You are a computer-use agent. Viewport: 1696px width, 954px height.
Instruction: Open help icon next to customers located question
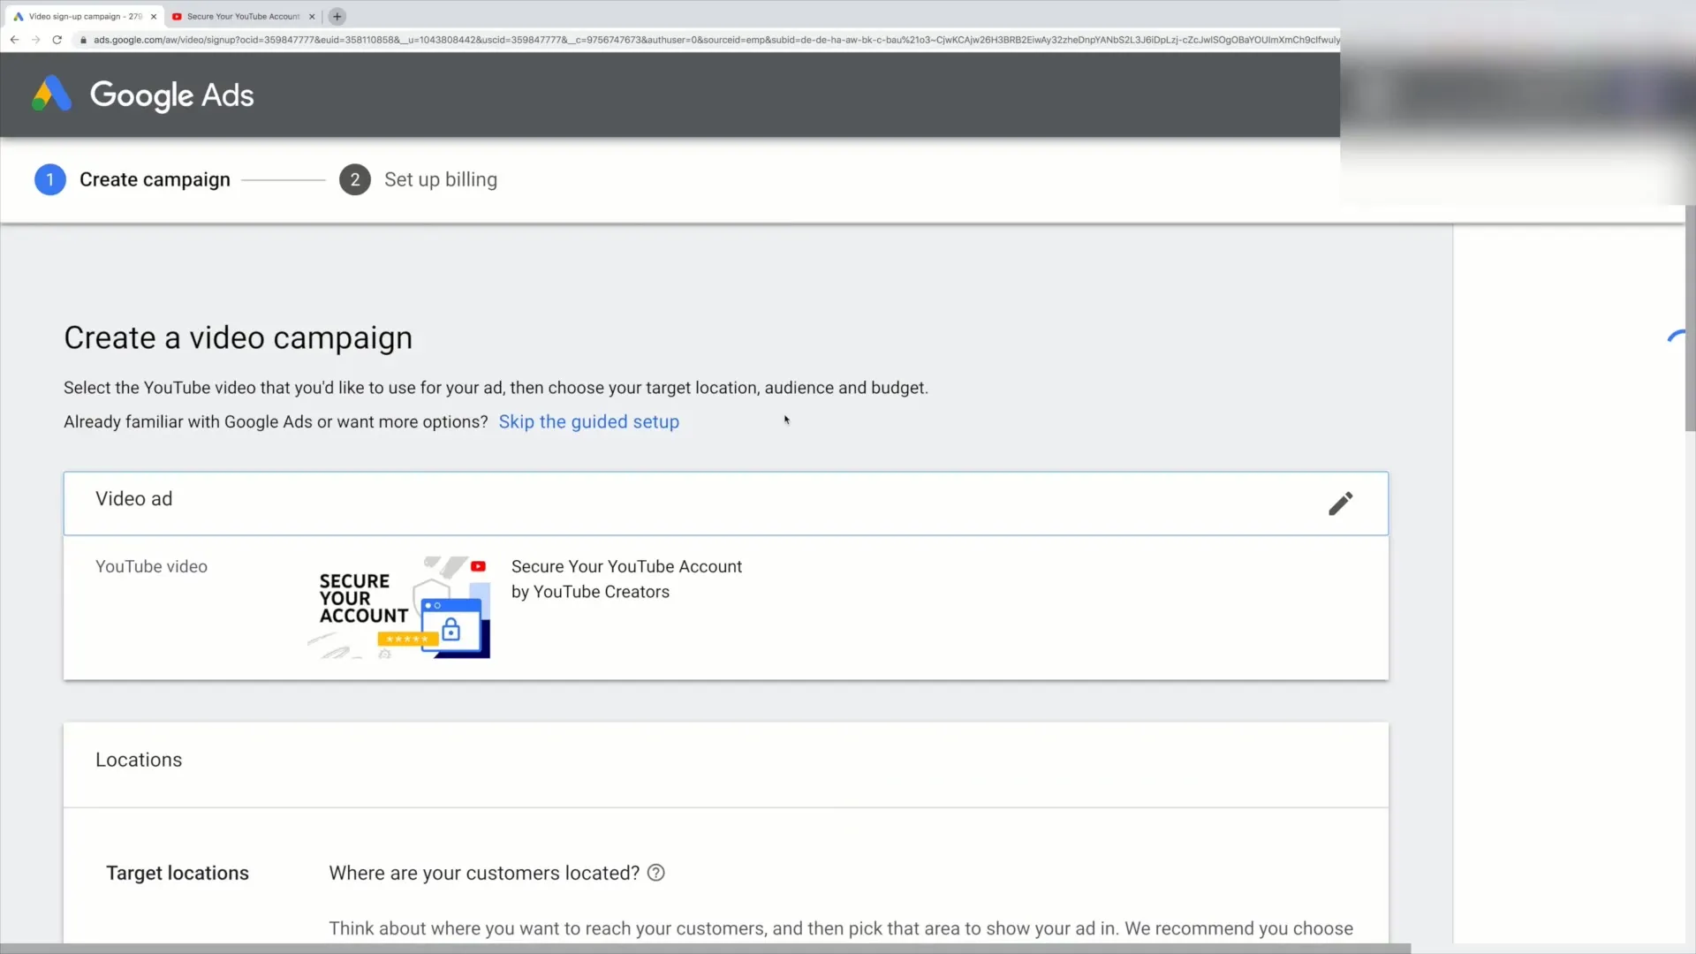pyautogui.click(x=655, y=873)
